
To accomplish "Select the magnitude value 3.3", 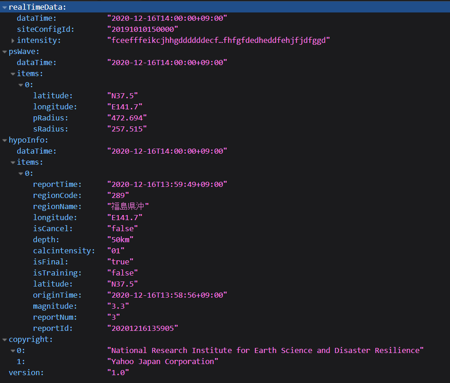I will pyautogui.click(x=119, y=306).
